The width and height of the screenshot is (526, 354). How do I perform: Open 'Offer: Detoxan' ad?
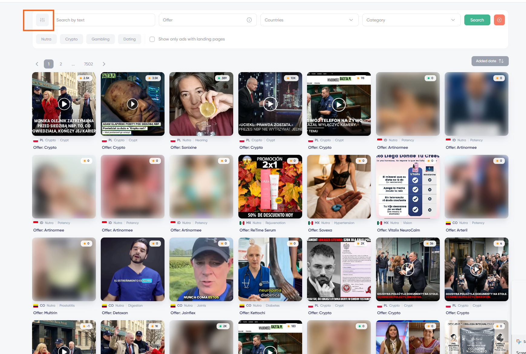coord(115,313)
